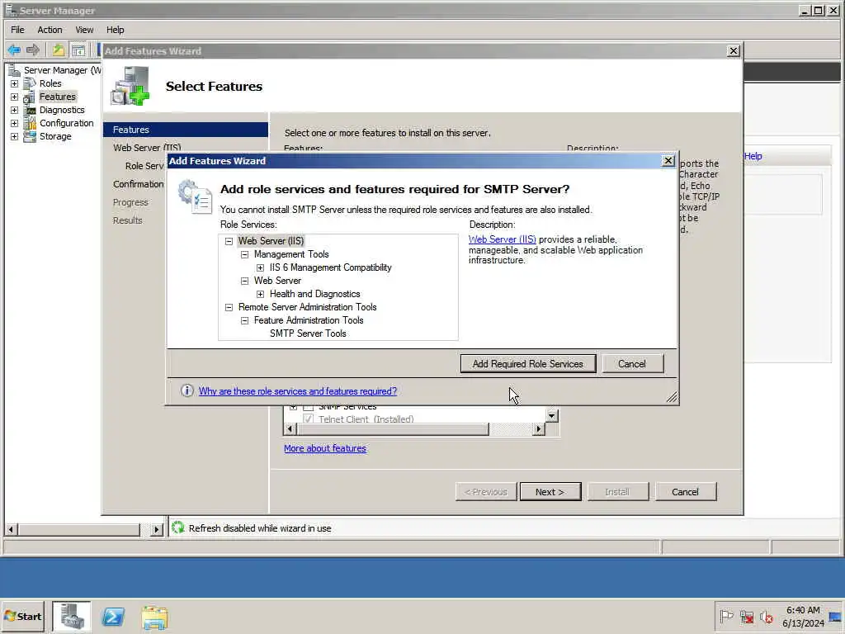The height and width of the screenshot is (634, 845).
Task: Click the muted speaker tray icon
Action: click(x=766, y=617)
